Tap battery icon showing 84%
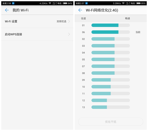 pos(65,3)
